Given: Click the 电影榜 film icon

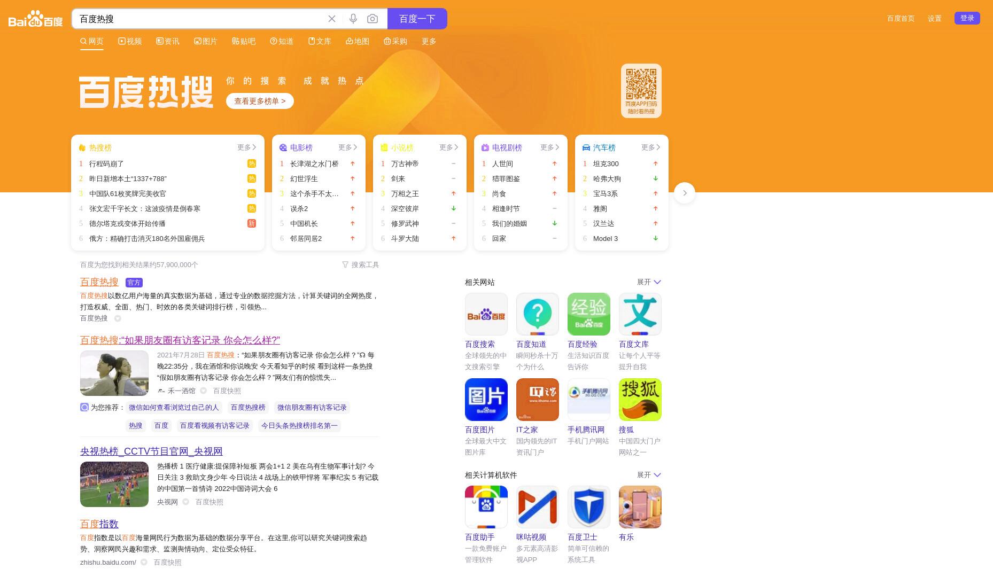Looking at the screenshot, I should point(283,147).
